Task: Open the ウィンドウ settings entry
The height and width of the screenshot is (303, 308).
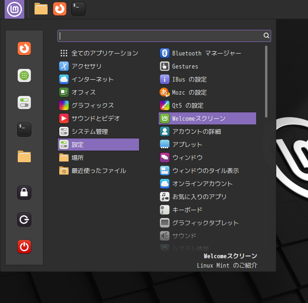Action: (x=207, y=158)
